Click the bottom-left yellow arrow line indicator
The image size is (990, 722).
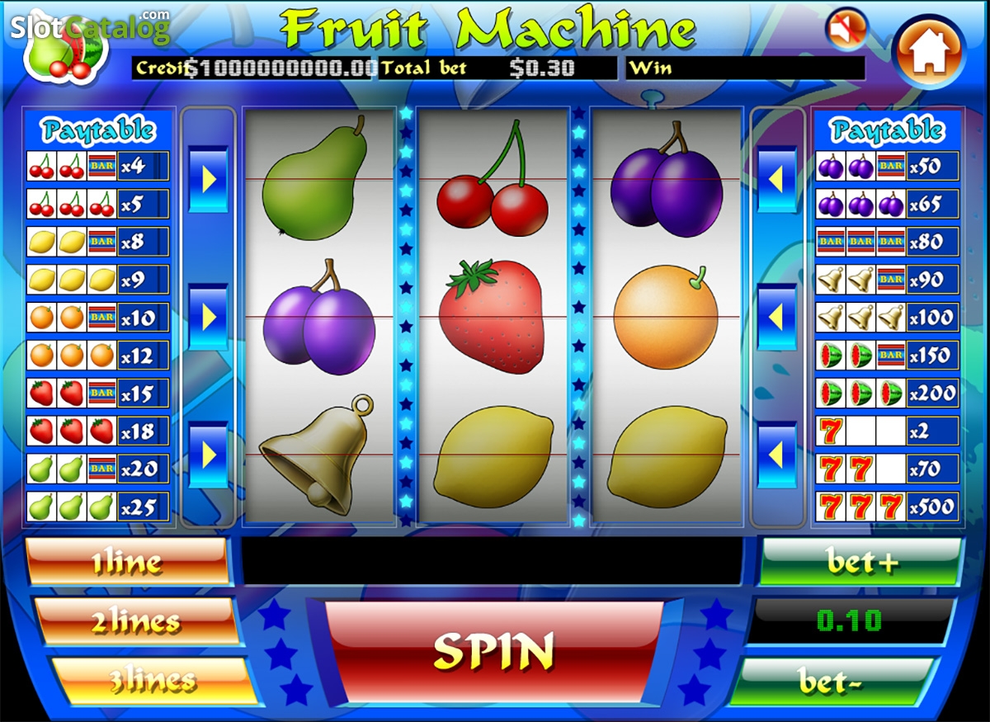click(x=208, y=454)
